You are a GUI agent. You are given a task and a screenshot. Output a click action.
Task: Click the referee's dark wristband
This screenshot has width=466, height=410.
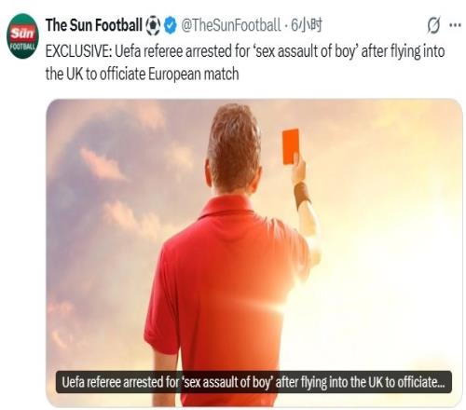(302, 194)
